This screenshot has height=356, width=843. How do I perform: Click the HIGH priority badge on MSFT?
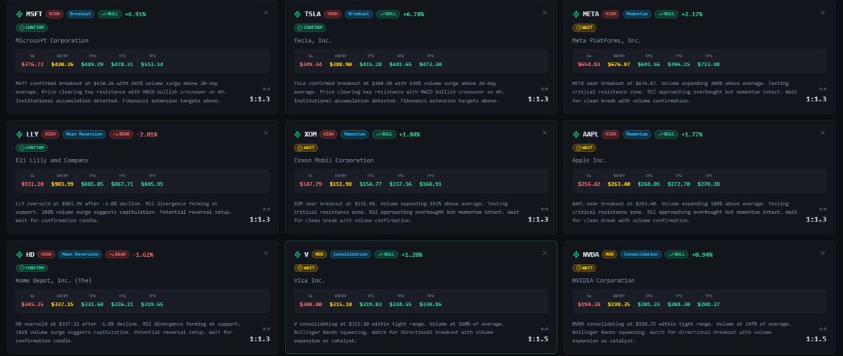pos(54,14)
